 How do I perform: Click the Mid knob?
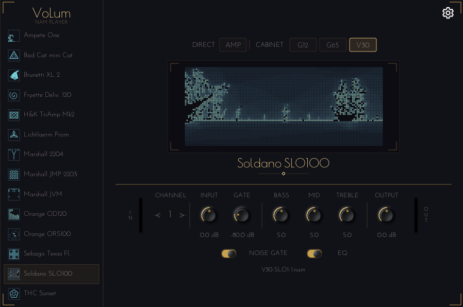pos(314,215)
